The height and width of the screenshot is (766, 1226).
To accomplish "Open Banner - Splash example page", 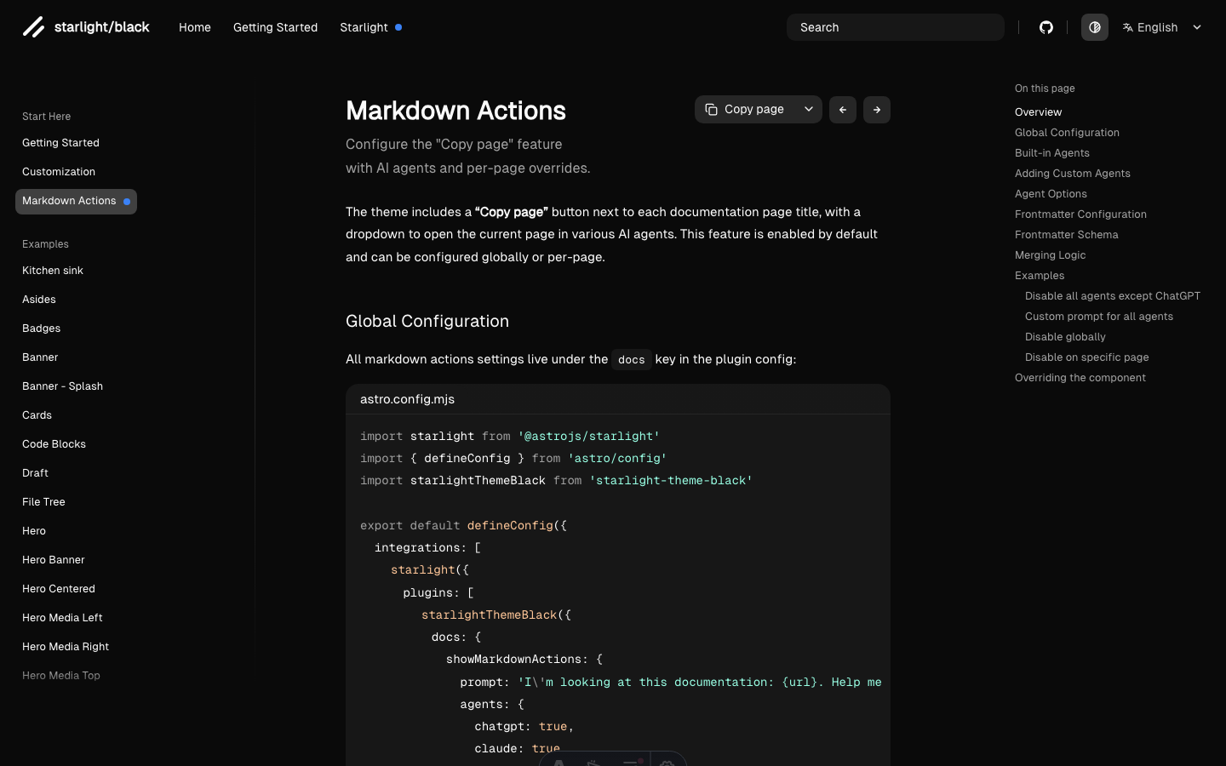I will tap(62, 386).
